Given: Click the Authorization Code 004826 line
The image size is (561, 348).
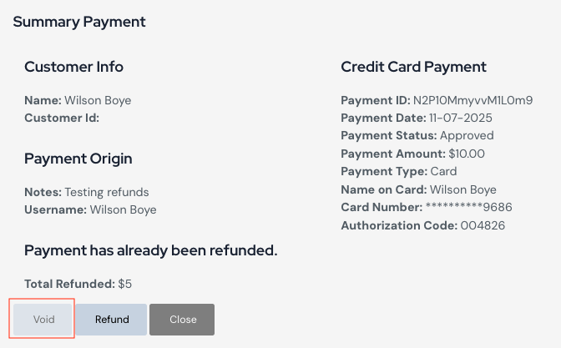Looking at the screenshot, I should 423,225.
